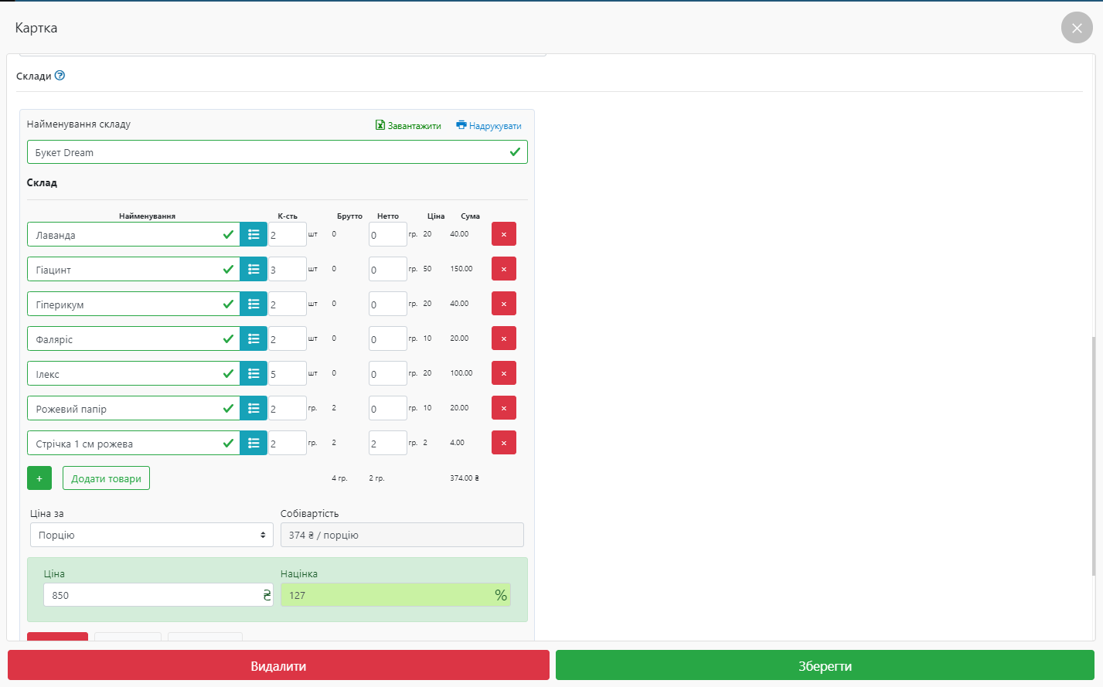
Task: Open the Ціна за dropdown set to Порцію
Action: click(x=151, y=535)
